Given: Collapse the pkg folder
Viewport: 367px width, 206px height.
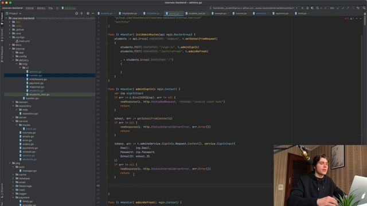Looking at the screenshot, I should (10, 163).
